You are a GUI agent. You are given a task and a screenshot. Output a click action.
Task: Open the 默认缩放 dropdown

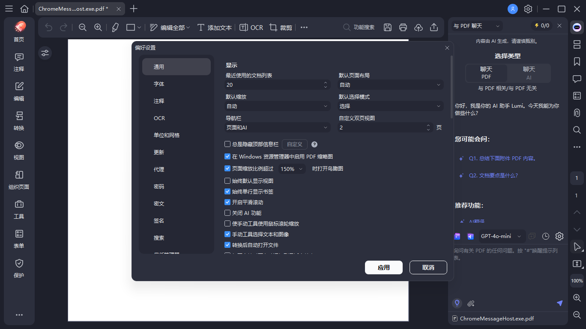(x=278, y=106)
